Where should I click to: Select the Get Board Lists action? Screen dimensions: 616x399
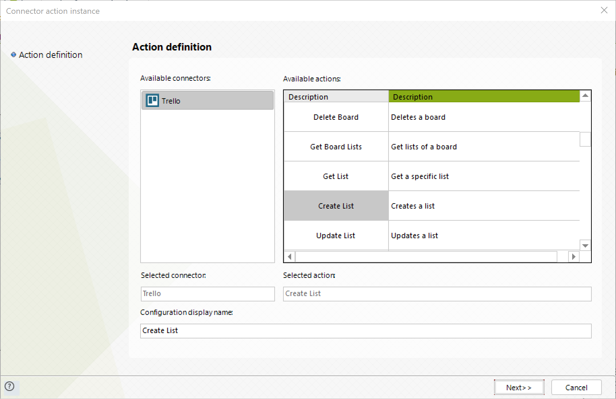(x=336, y=147)
